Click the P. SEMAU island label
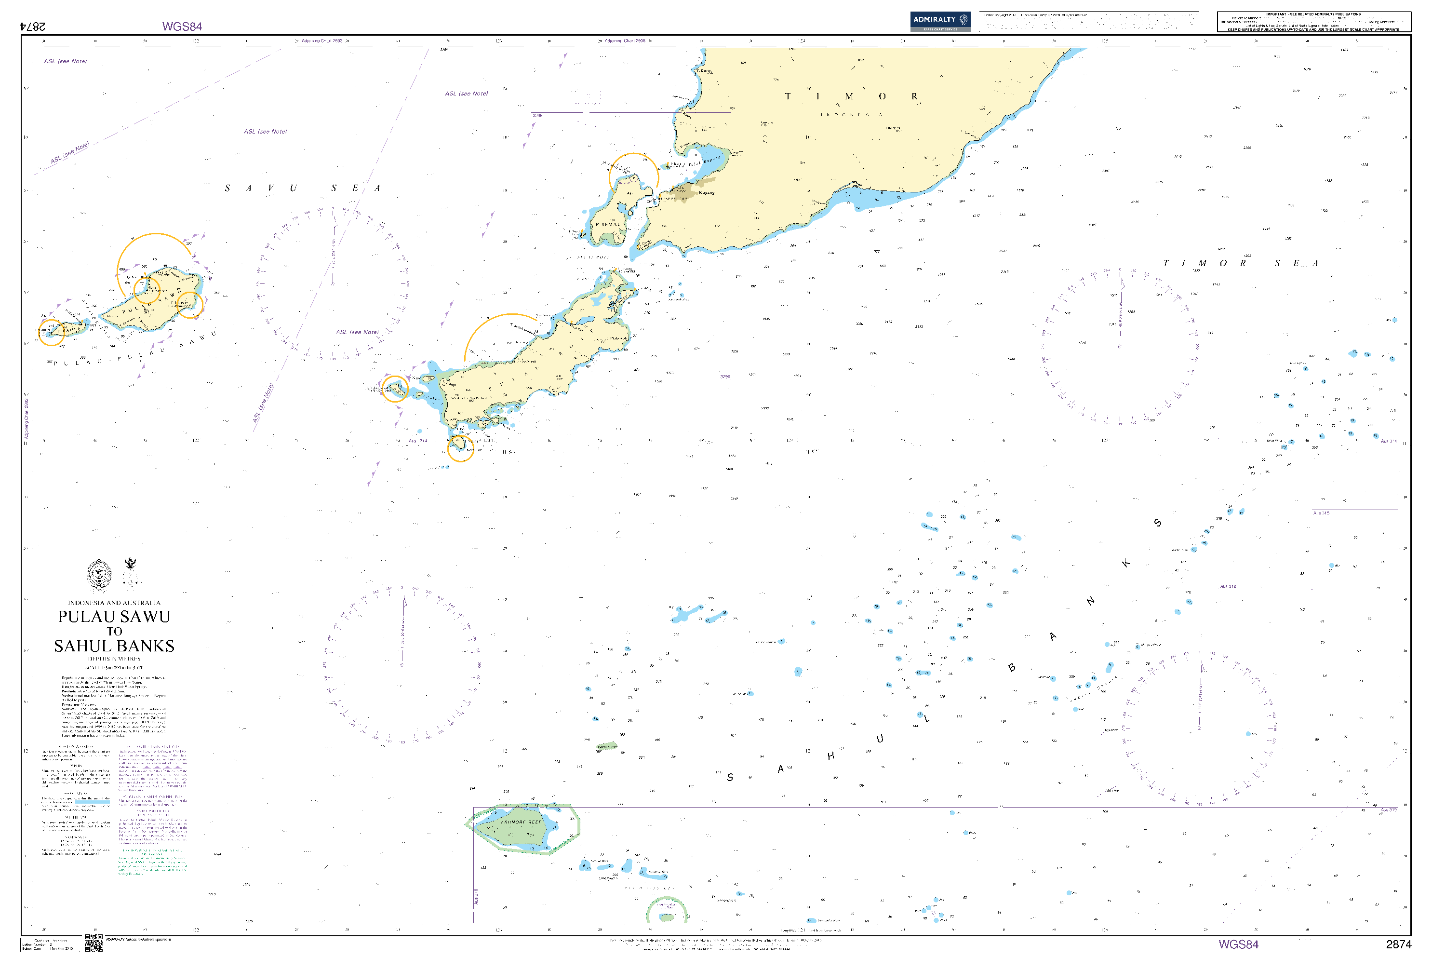The image size is (1432, 957). coord(608,225)
